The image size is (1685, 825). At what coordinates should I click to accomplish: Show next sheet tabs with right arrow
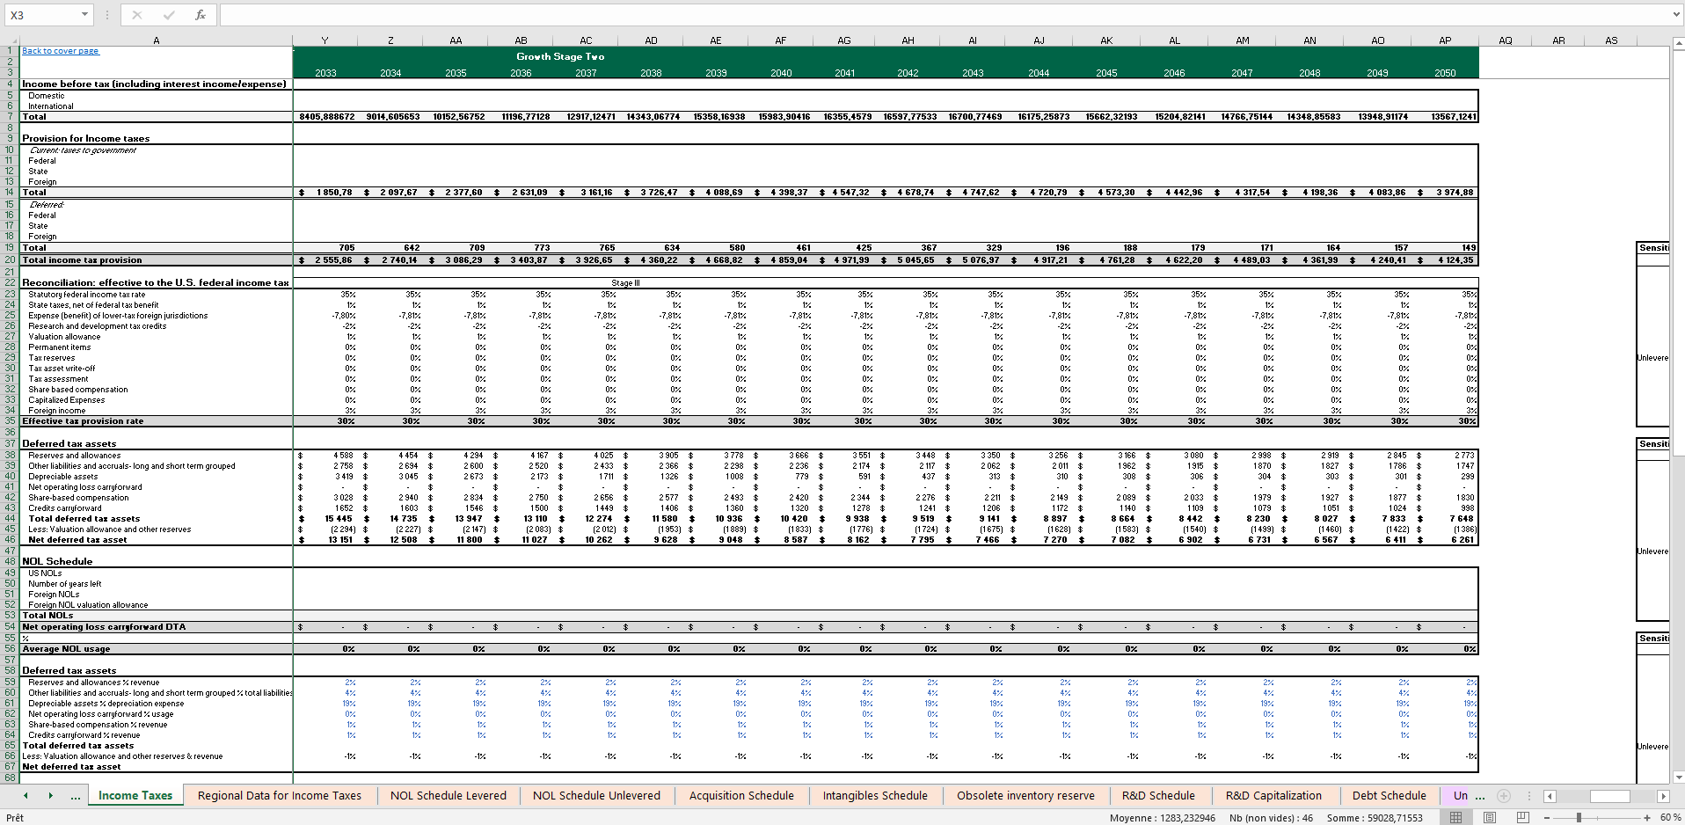click(50, 796)
